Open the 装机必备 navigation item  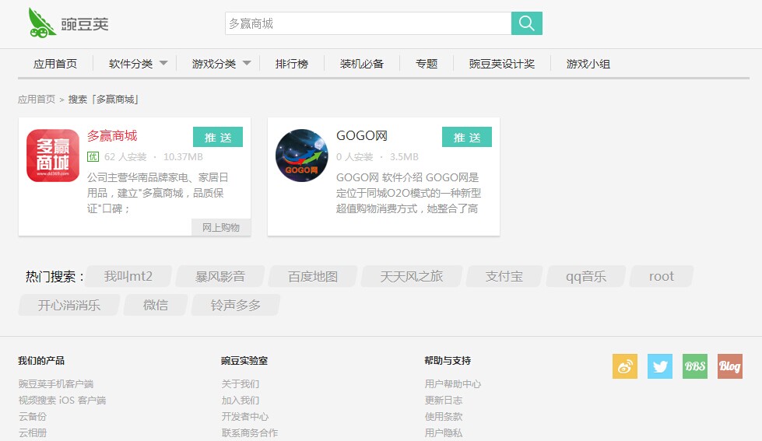pos(362,64)
